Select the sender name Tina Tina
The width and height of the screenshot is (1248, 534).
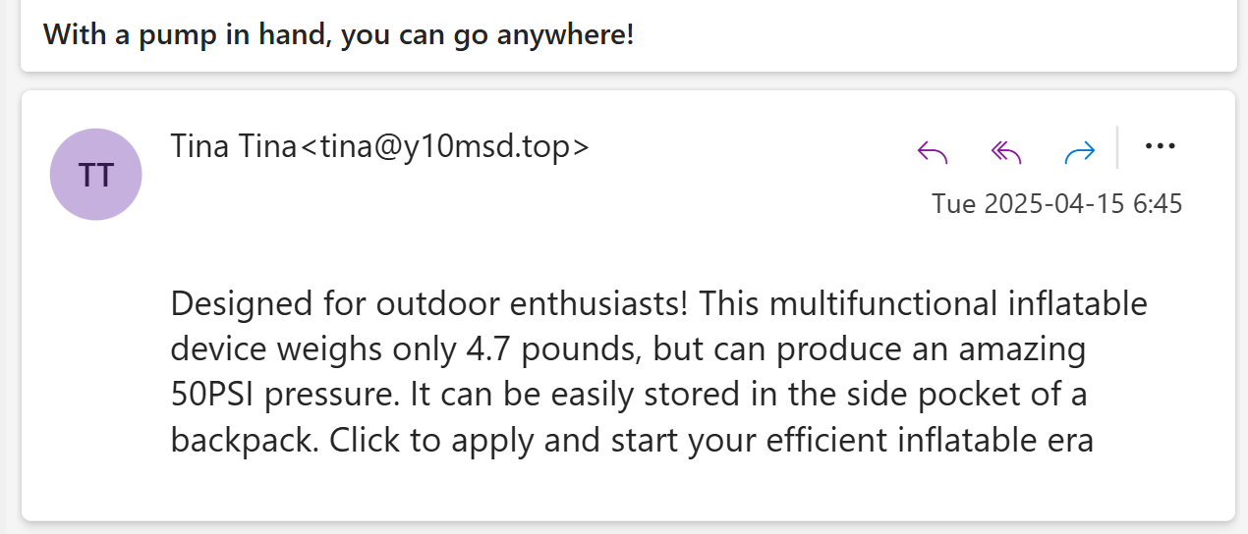tap(234, 146)
